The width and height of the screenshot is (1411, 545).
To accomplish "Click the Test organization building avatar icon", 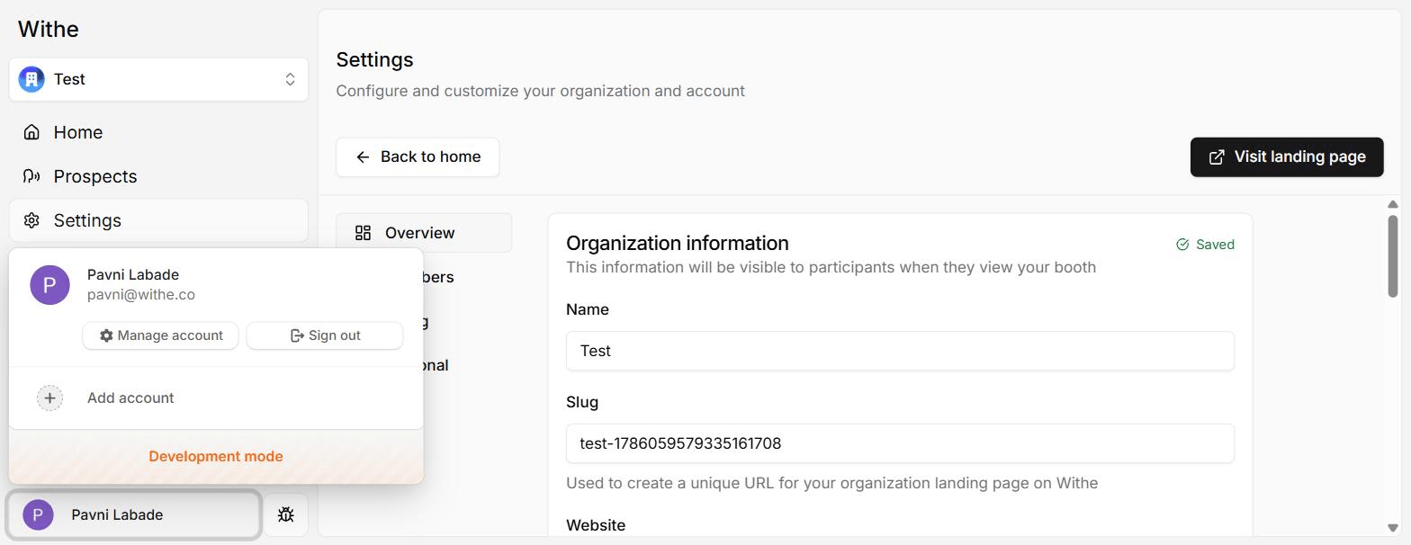I will pos(31,79).
